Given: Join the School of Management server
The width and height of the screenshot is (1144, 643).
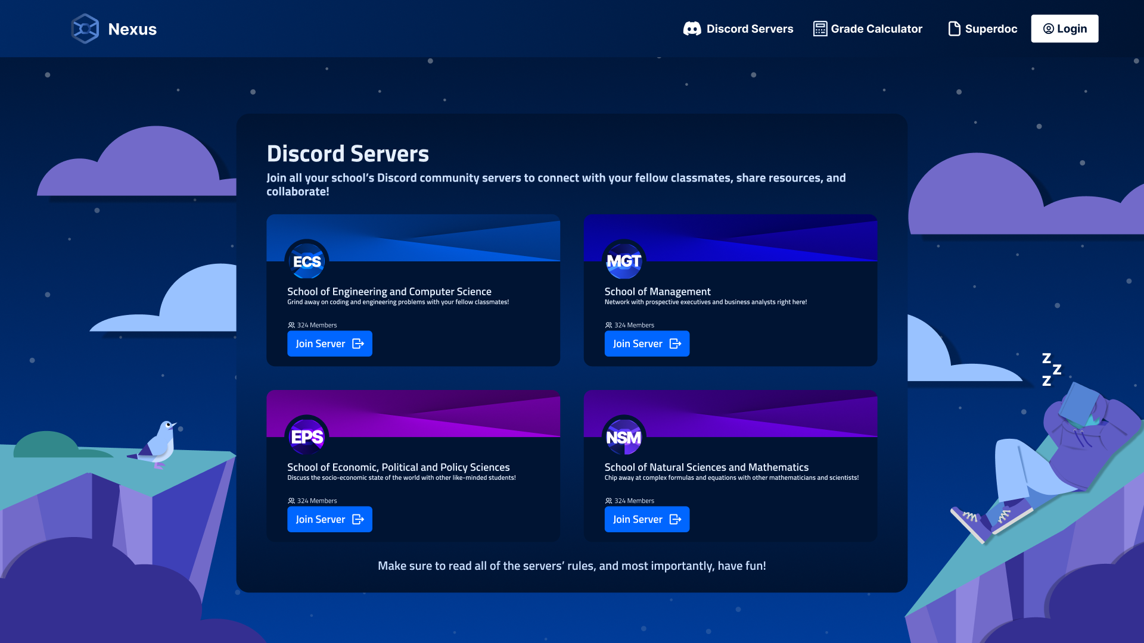Looking at the screenshot, I should 647,344.
